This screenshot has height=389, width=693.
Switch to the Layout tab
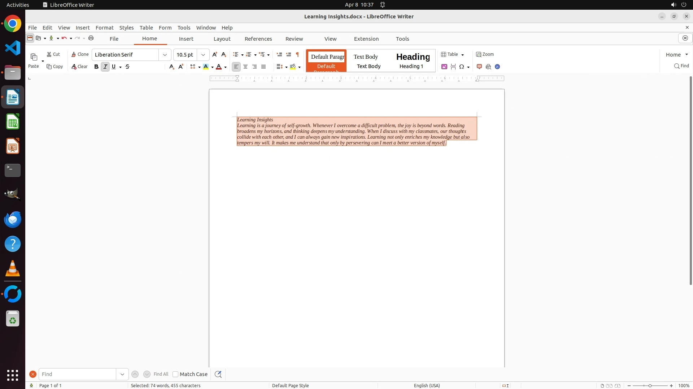click(x=222, y=39)
